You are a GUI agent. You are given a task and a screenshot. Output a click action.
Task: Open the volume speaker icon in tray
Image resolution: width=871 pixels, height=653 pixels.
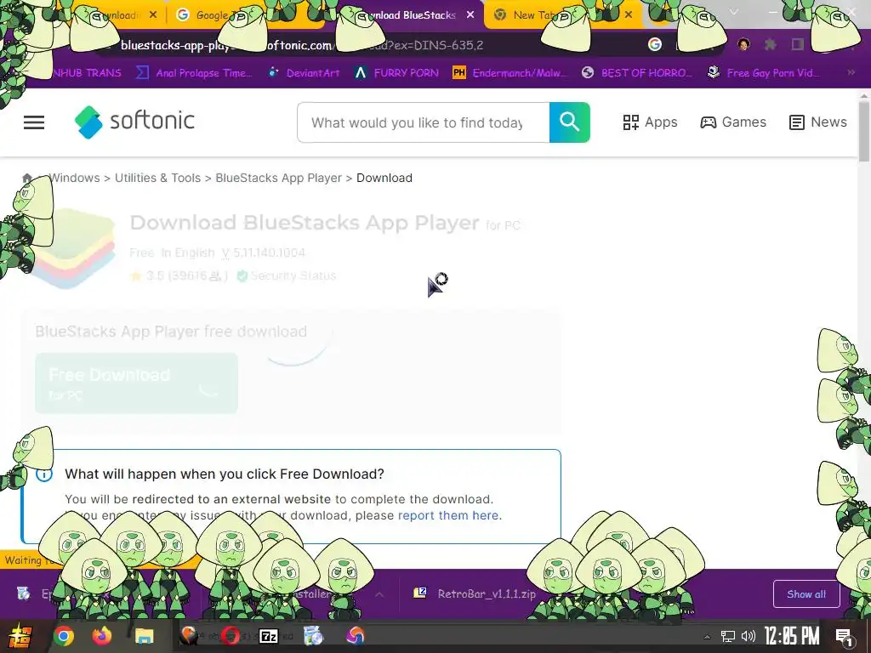[x=749, y=636]
